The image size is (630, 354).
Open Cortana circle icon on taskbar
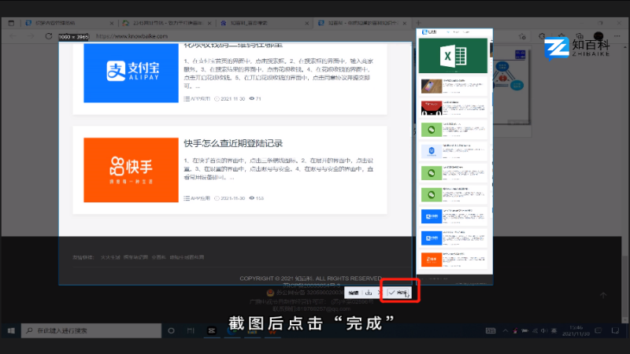171,330
